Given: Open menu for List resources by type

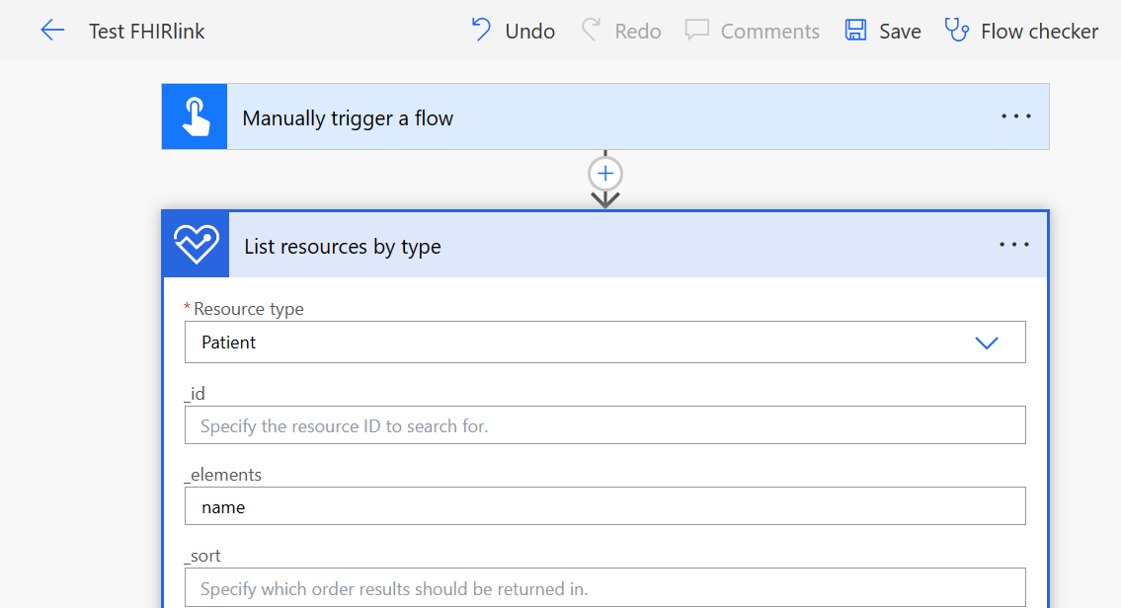Looking at the screenshot, I should coord(1013,245).
